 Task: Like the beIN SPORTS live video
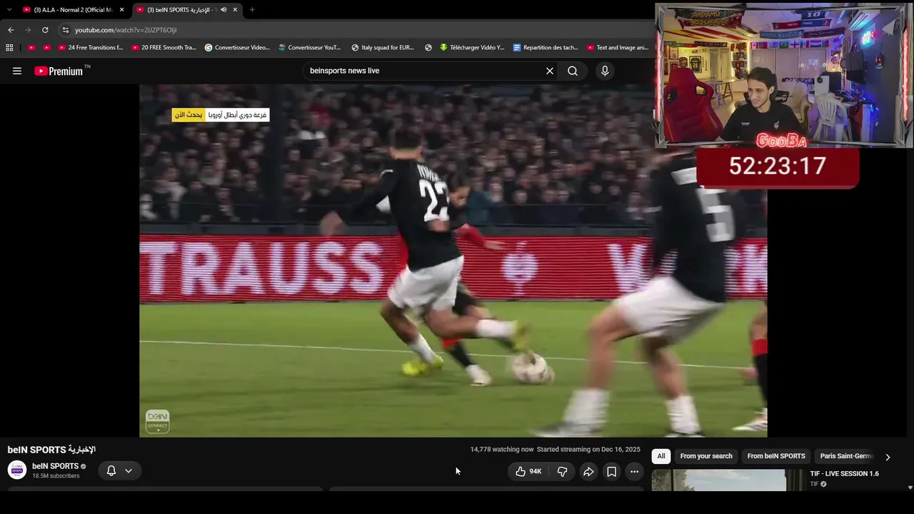(528, 471)
